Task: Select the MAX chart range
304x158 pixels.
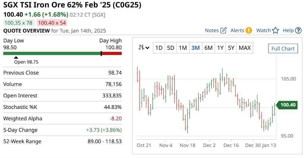Action: pos(245,48)
